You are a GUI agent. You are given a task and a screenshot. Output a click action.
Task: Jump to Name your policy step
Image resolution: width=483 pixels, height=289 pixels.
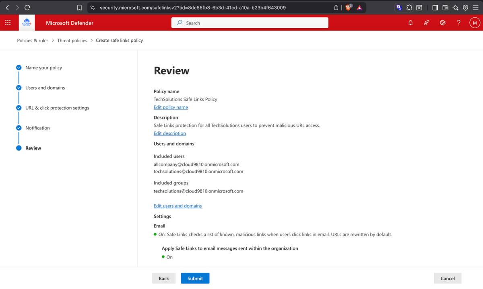click(43, 68)
